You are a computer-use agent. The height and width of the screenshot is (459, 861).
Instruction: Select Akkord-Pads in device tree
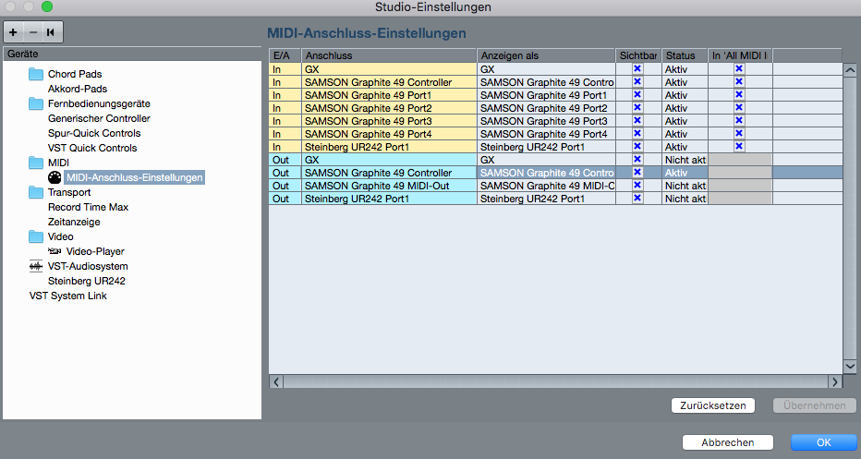[x=78, y=89]
